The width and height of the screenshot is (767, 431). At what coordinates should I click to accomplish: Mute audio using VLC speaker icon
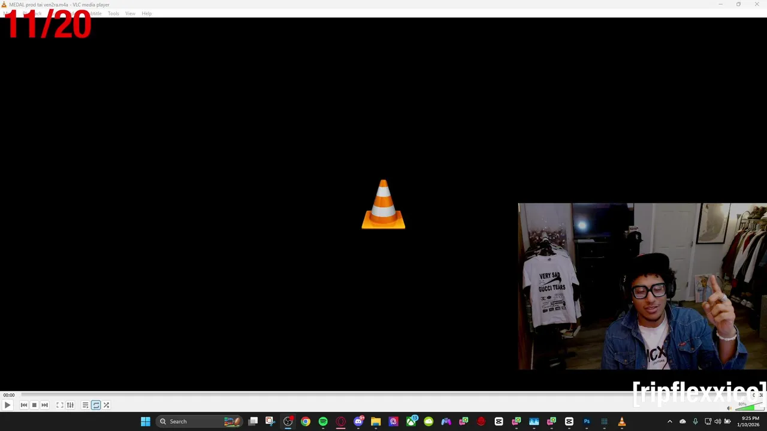(x=729, y=408)
